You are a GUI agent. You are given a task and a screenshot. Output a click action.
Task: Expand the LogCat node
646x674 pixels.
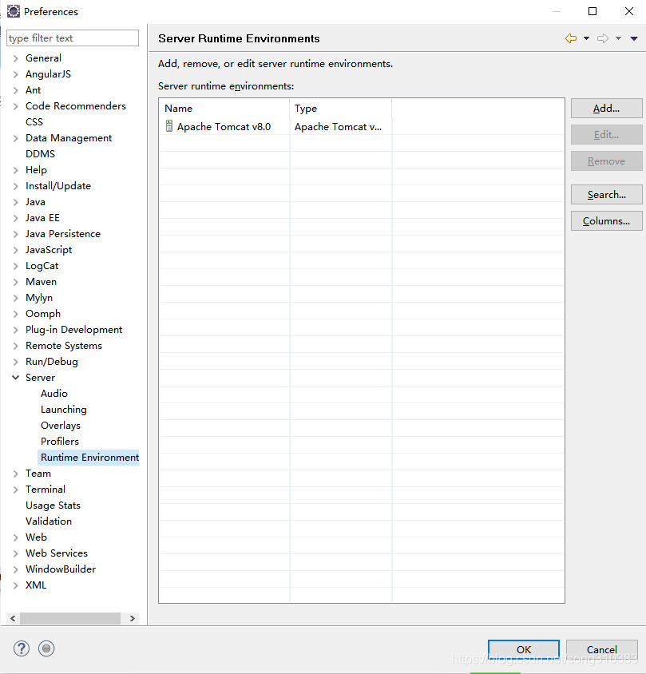click(x=15, y=266)
